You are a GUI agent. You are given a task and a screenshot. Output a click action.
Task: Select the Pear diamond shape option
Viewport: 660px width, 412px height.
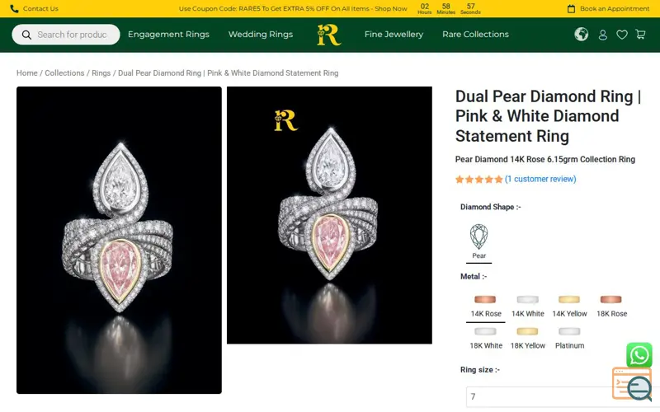[x=478, y=241]
